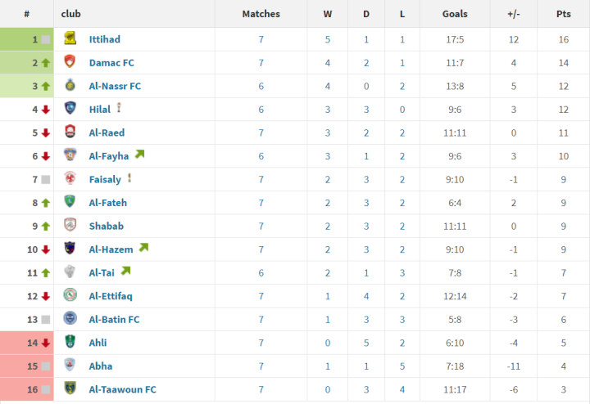
Task: Click the Al-Taawoun FC crest icon
Action: (x=70, y=389)
